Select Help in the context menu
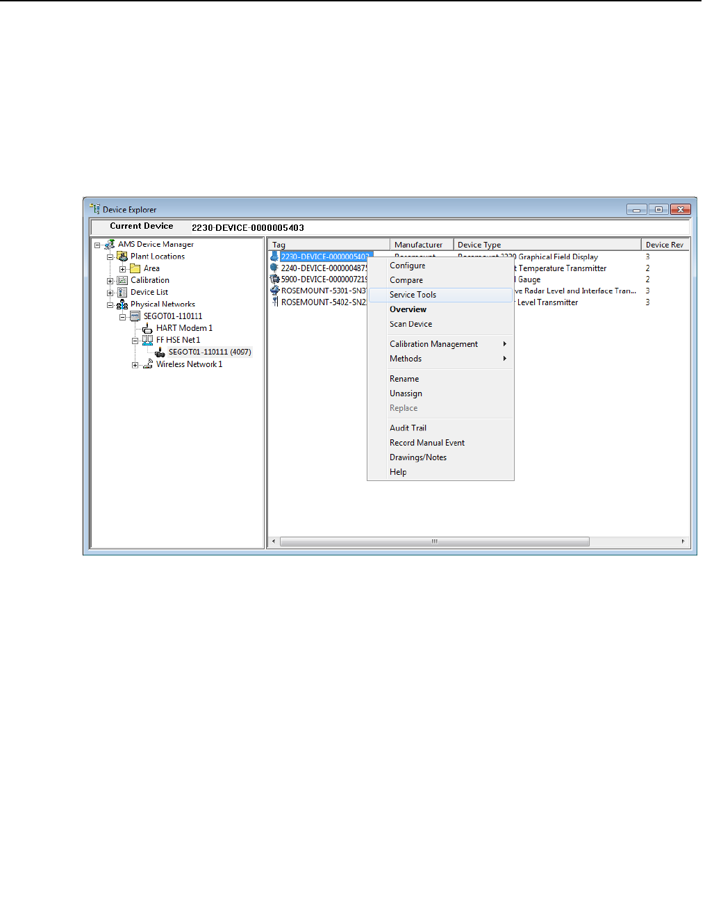Viewport: 714px width, 919px height. point(440,472)
